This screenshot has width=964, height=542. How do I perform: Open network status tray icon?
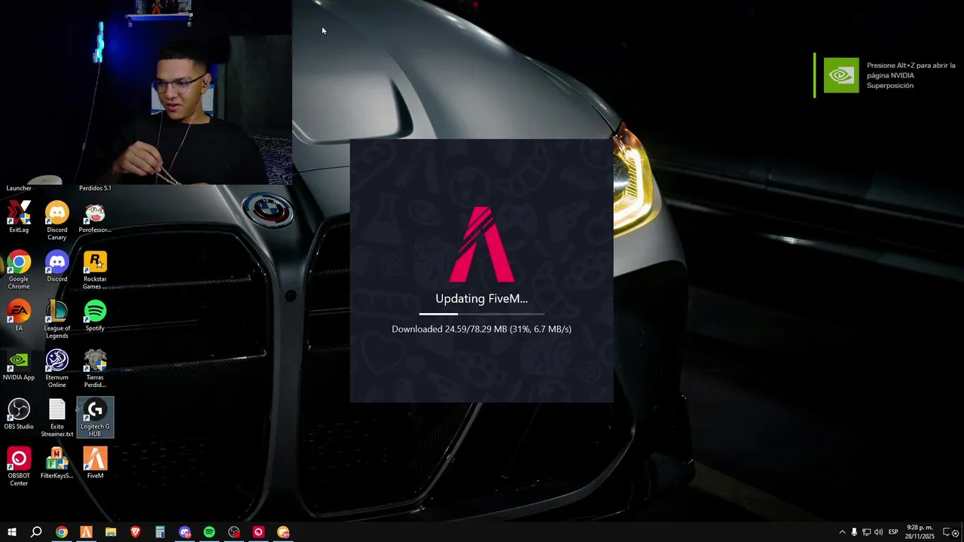866,532
